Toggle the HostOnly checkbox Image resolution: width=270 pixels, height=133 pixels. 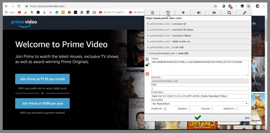click(165, 109)
